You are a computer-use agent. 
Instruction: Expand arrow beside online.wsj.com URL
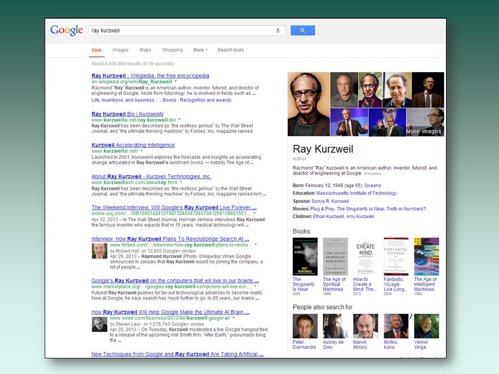pos(255,213)
